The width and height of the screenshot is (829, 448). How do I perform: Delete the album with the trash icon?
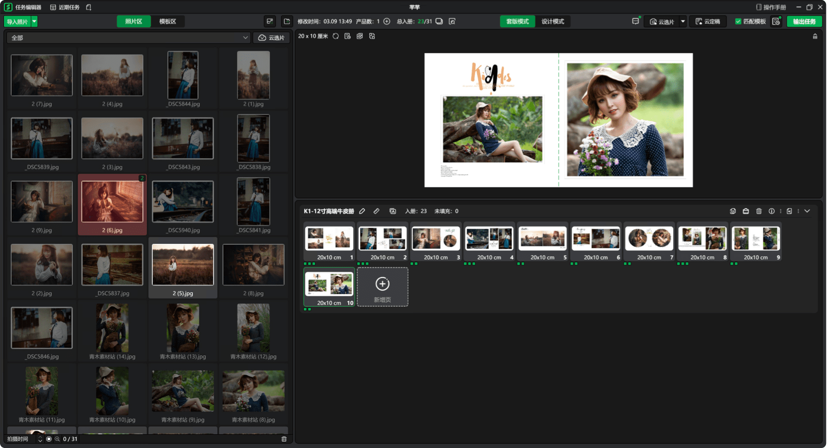(x=759, y=211)
